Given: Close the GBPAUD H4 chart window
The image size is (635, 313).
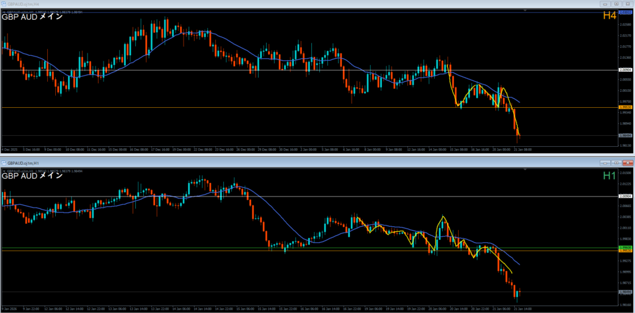Looking at the screenshot, I should pyautogui.click(x=627, y=4).
